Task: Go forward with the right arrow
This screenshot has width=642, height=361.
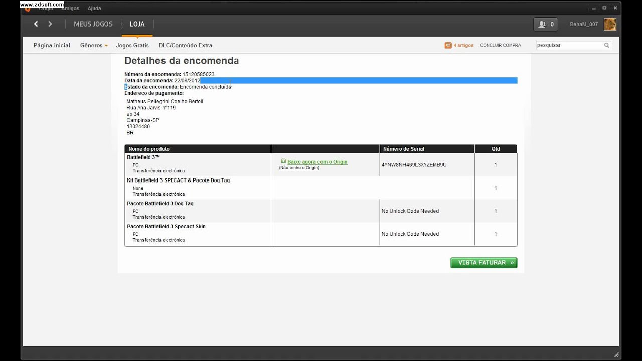Action: [50, 24]
